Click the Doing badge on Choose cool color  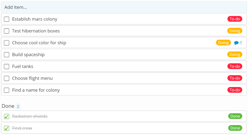[223, 43]
